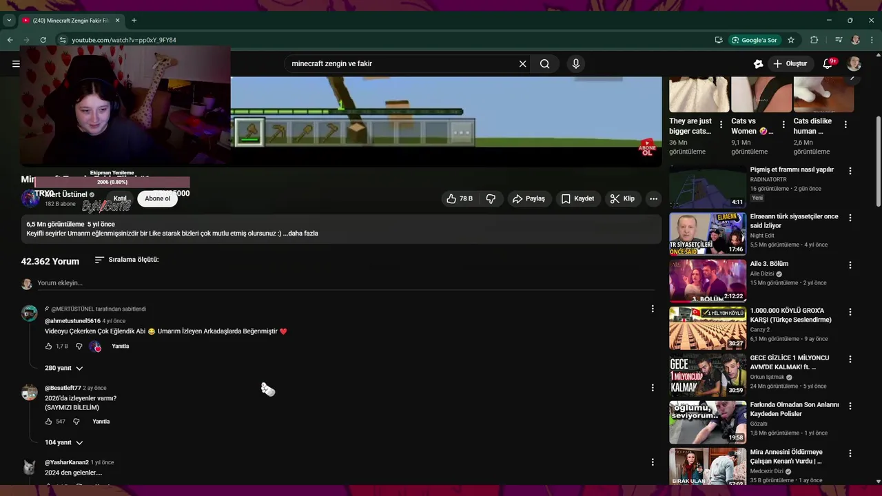Open options for GECE GİZLİCE video
This screenshot has height=496, width=882.
(x=850, y=360)
